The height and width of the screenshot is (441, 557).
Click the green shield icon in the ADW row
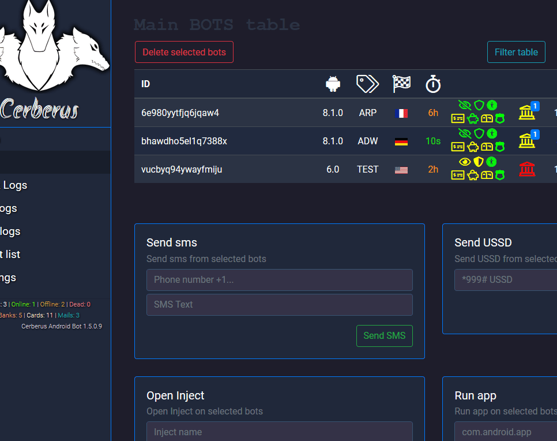click(479, 133)
